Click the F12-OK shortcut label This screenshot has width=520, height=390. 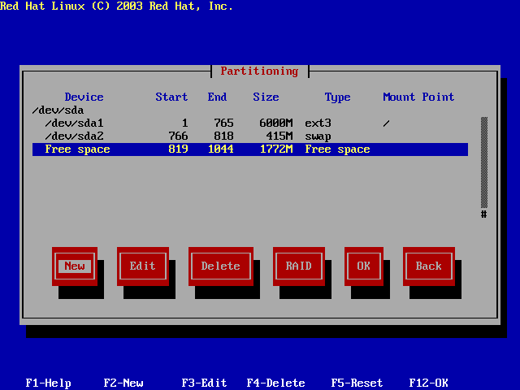point(429,383)
